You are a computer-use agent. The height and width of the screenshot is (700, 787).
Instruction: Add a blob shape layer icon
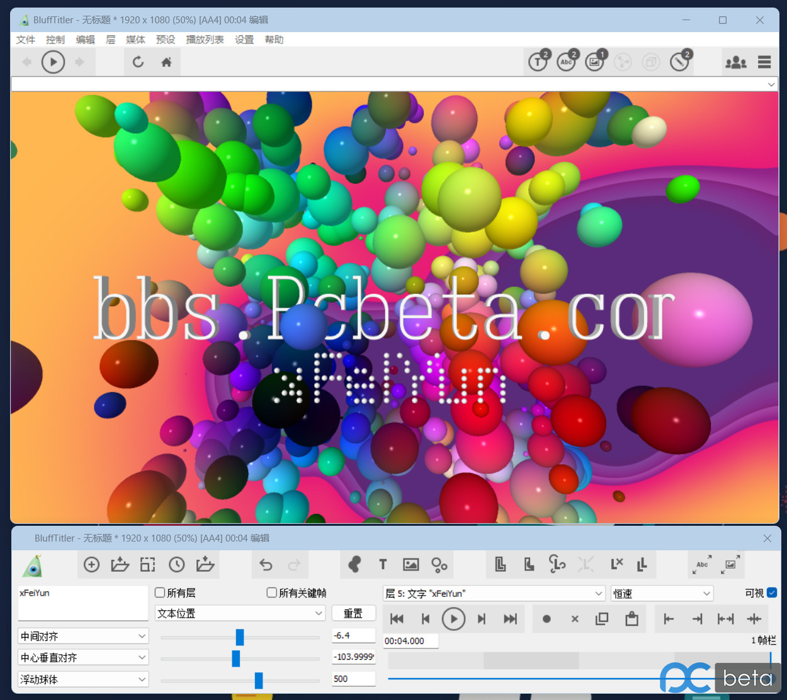(354, 565)
